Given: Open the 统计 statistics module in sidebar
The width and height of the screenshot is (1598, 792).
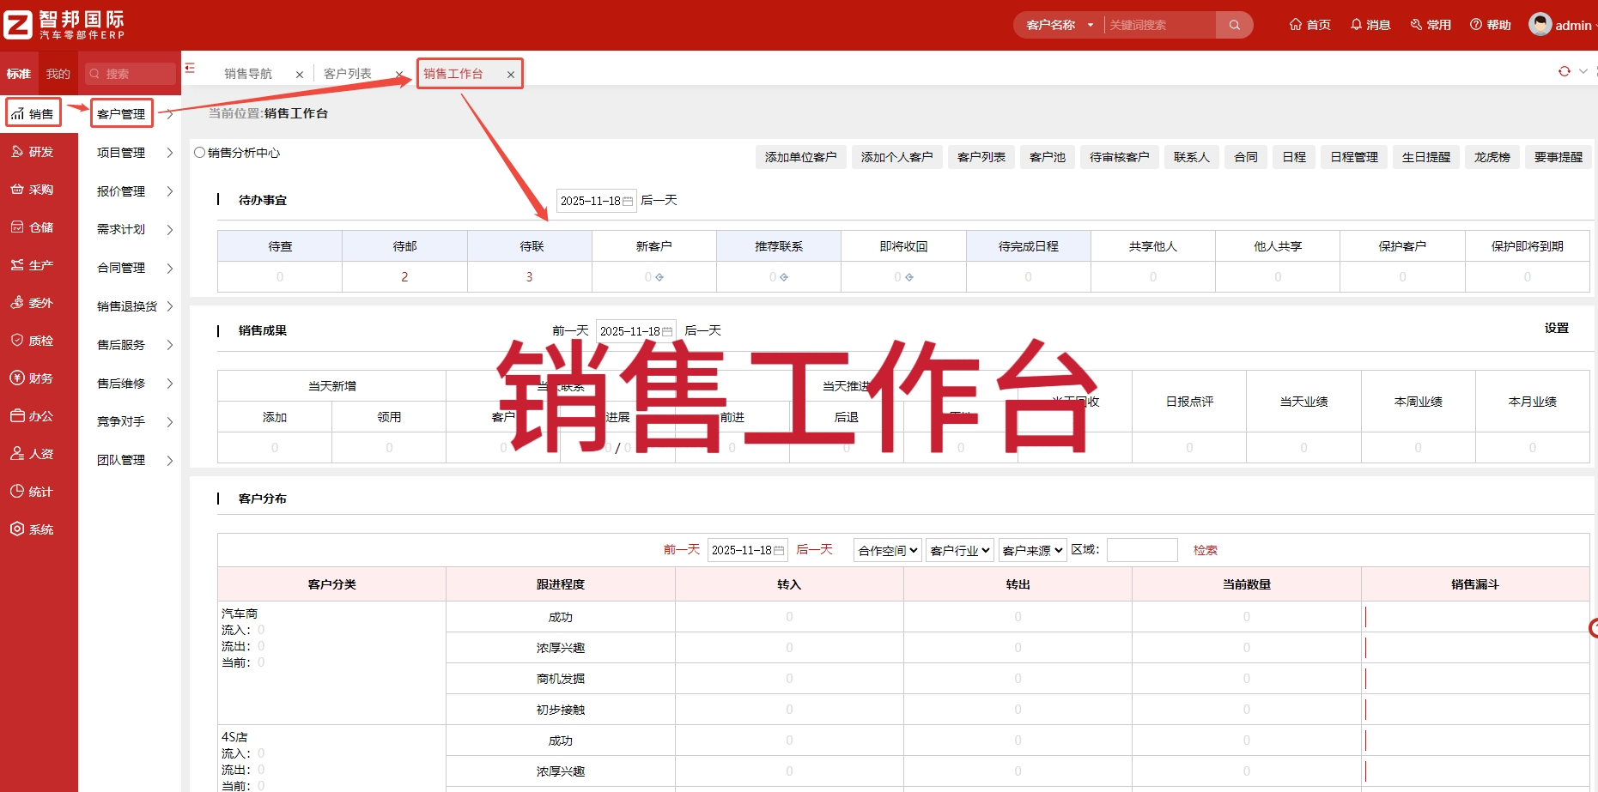Looking at the screenshot, I should click(33, 492).
